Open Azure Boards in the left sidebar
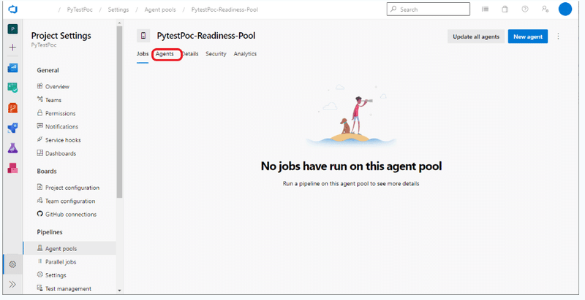 click(x=12, y=88)
